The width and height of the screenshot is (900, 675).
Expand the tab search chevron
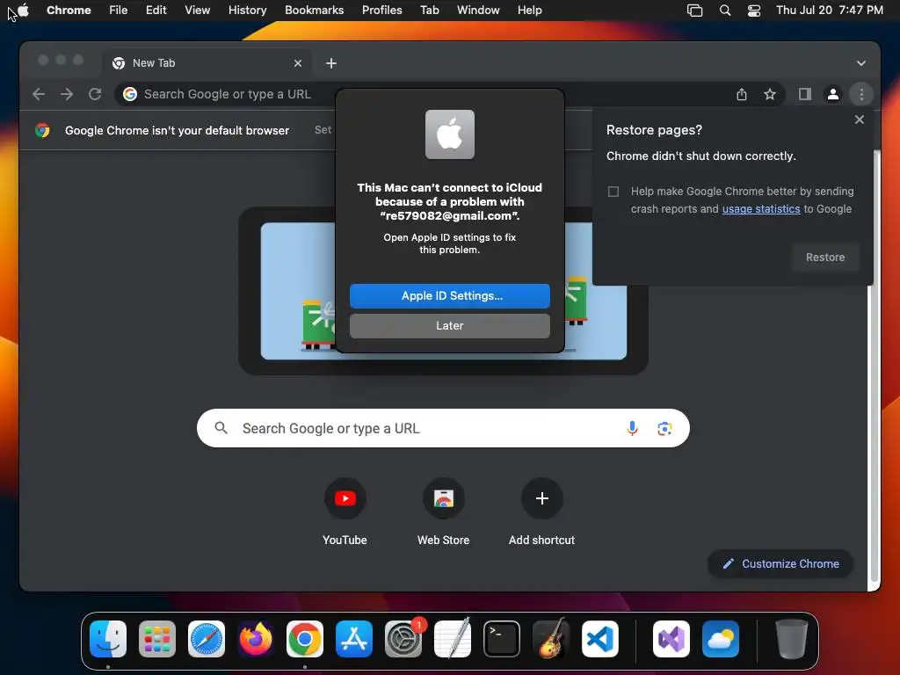(x=861, y=63)
